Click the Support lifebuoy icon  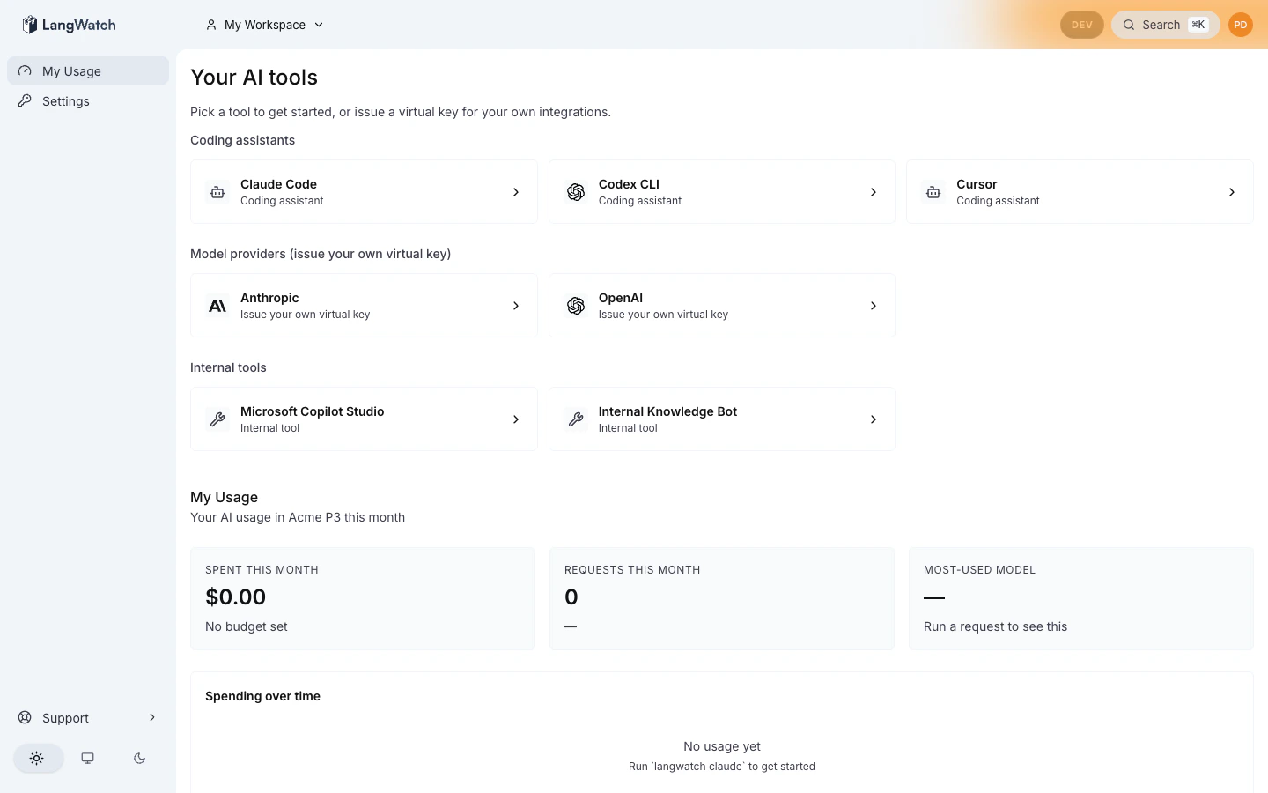pyautogui.click(x=25, y=717)
